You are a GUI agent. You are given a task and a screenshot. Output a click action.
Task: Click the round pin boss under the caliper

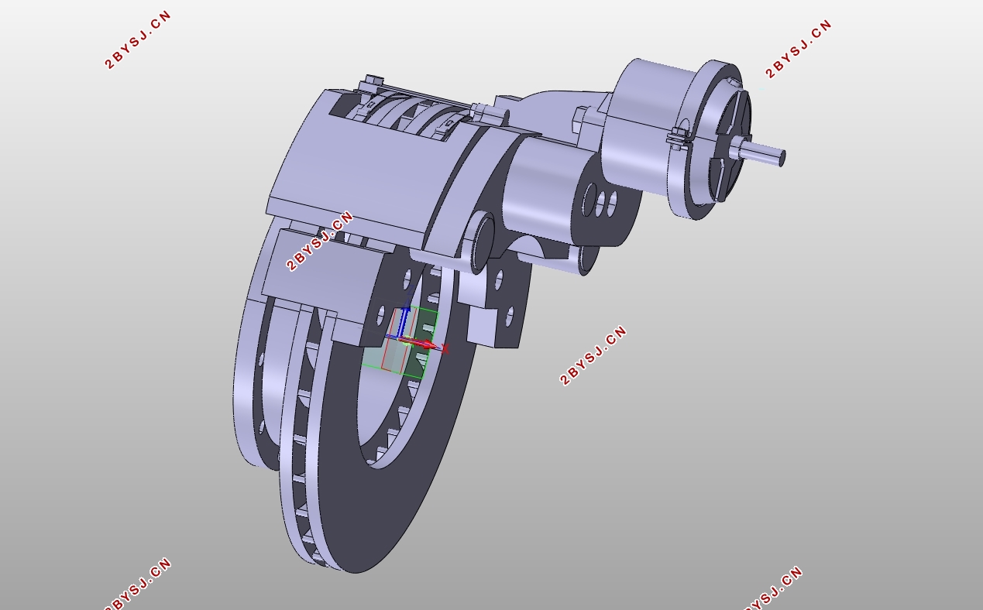(479, 242)
